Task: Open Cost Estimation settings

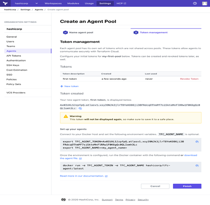Action: click(17, 70)
